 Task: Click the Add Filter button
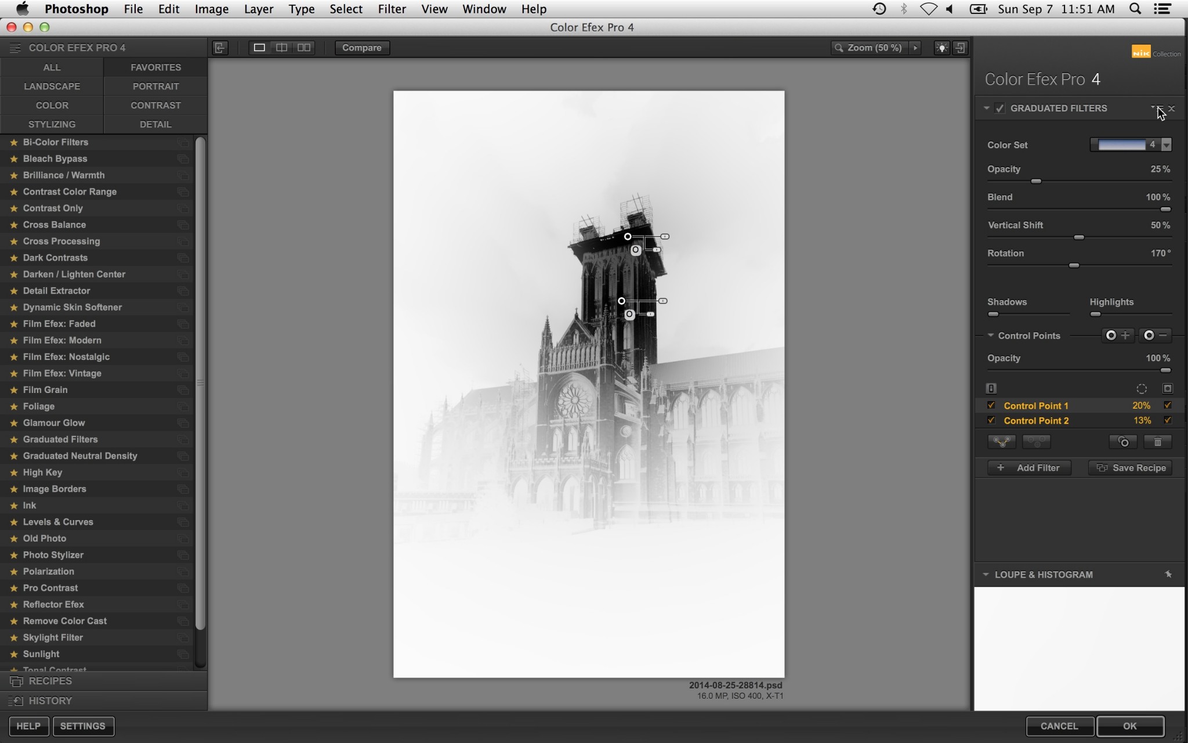point(1030,468)
